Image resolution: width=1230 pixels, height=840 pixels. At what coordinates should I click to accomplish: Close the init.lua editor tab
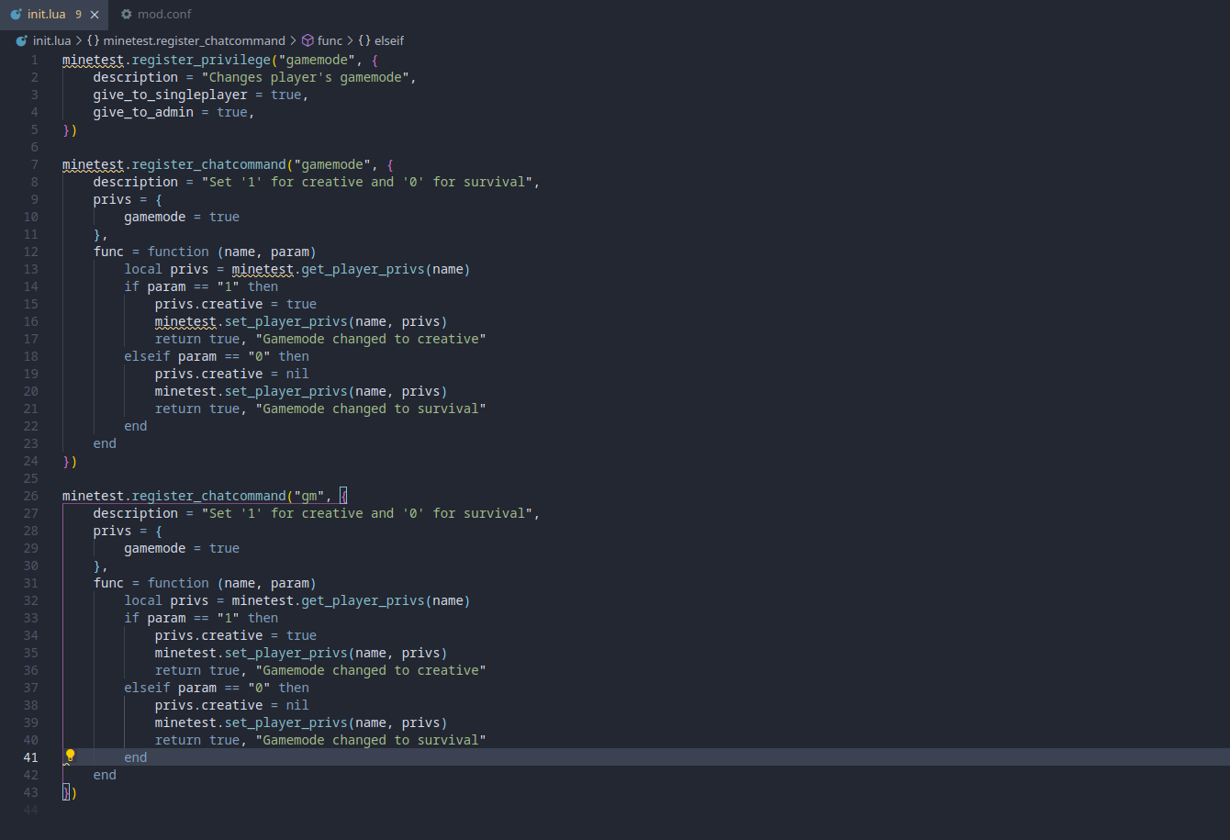(95, 15)
